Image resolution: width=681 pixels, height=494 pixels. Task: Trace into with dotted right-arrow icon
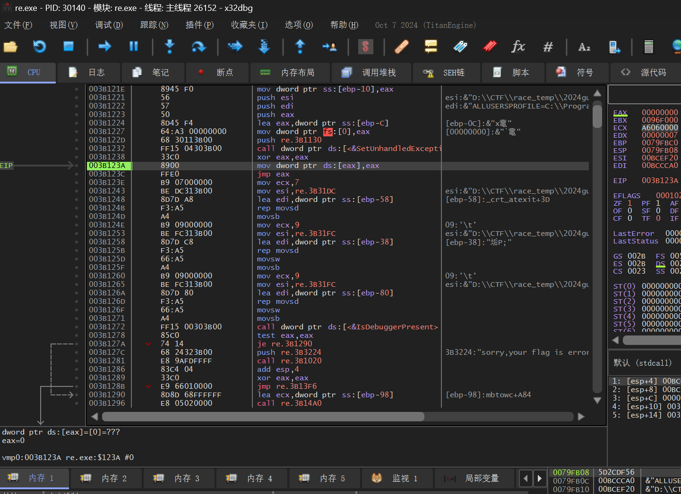point(235,46)
